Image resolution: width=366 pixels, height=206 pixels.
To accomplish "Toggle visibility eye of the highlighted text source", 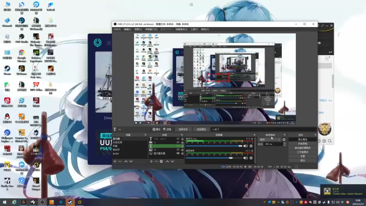I will [178, 146].
